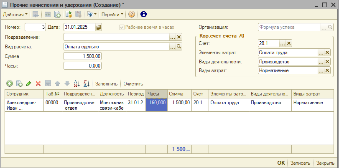
Task: Click into the Сумма input field
Action: pos(82,56)
